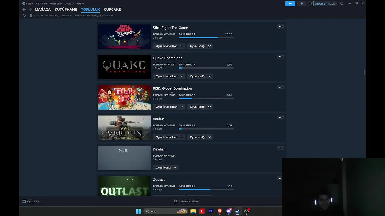Image resolution: width=385 pixels, height=216 pixels.
Task: Open Discord from the taskbar
Action: click(x=229, y=211)
